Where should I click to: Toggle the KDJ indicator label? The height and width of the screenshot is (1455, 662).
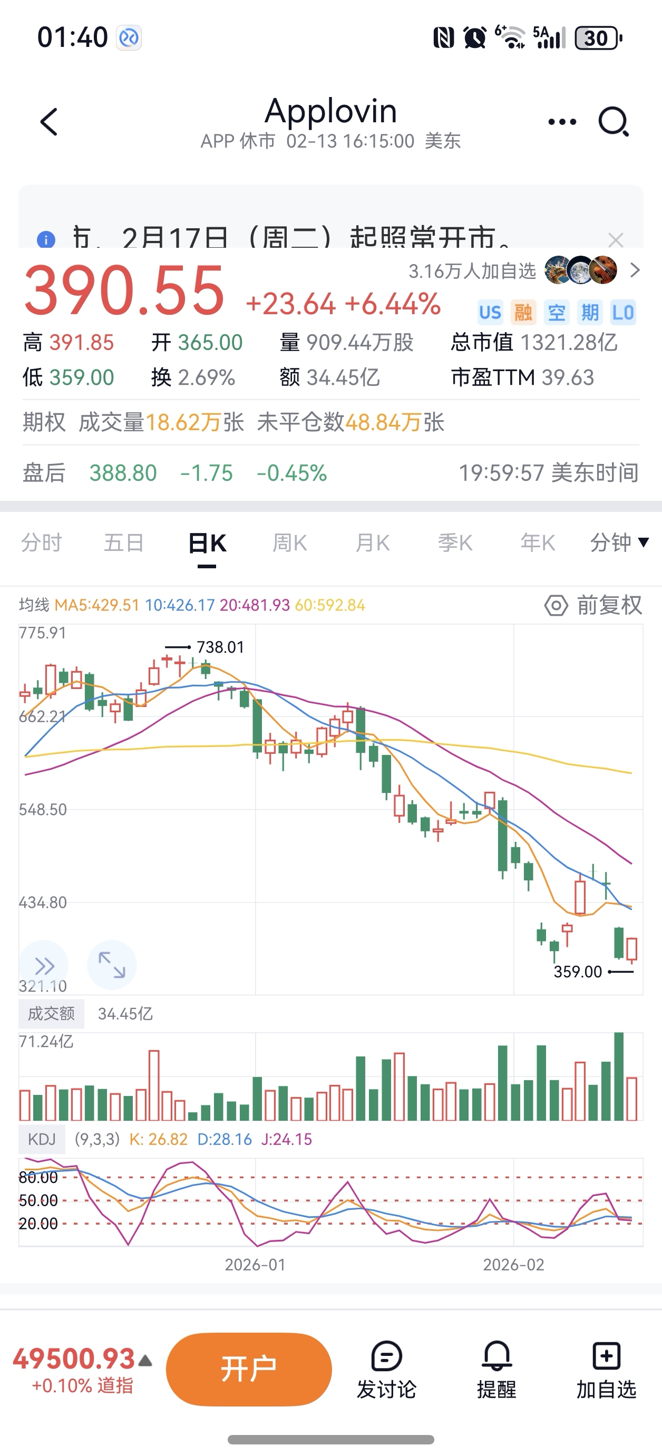(42, 1139)
